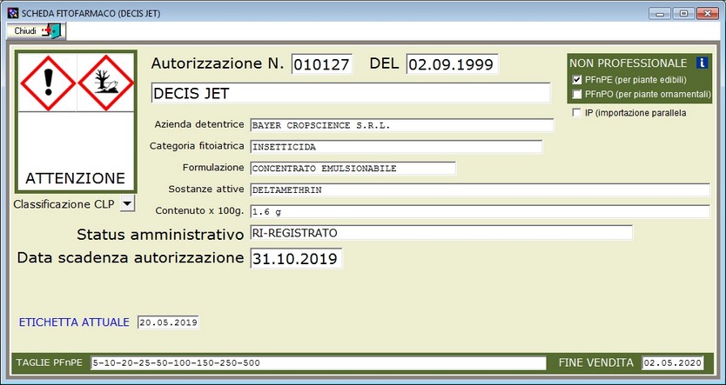
Task: Click the Status amministrativo field RI-REGISTRATO
Action: click(441, 233)
